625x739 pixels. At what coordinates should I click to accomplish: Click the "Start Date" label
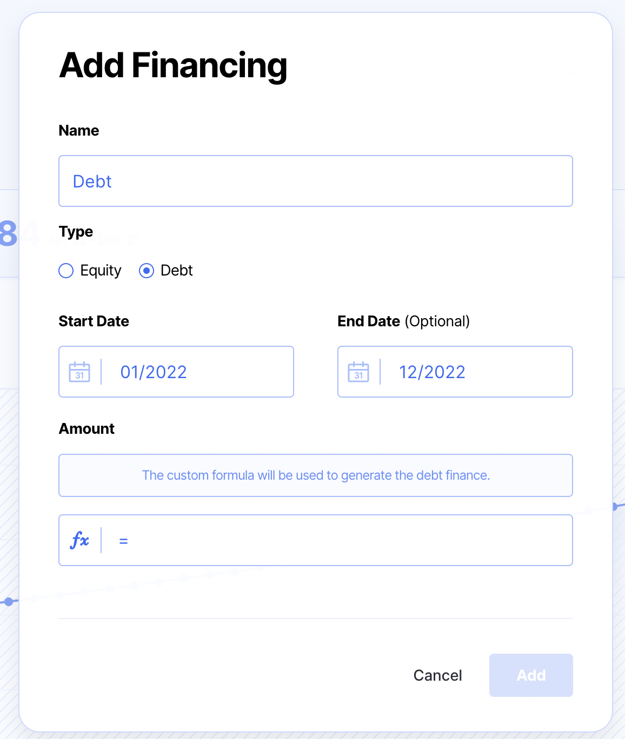(x=94, y=321)
